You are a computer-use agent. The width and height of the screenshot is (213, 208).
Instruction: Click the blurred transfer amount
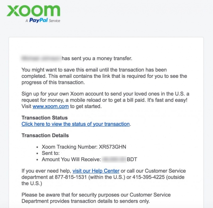click(x=114, y=159)
